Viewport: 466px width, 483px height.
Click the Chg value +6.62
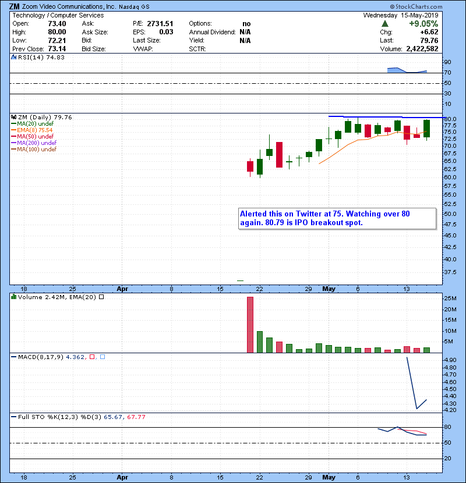coord(429,32)
